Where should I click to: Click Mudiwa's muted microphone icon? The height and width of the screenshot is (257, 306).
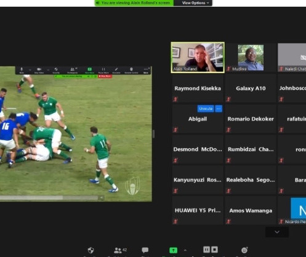pos(229,69)
